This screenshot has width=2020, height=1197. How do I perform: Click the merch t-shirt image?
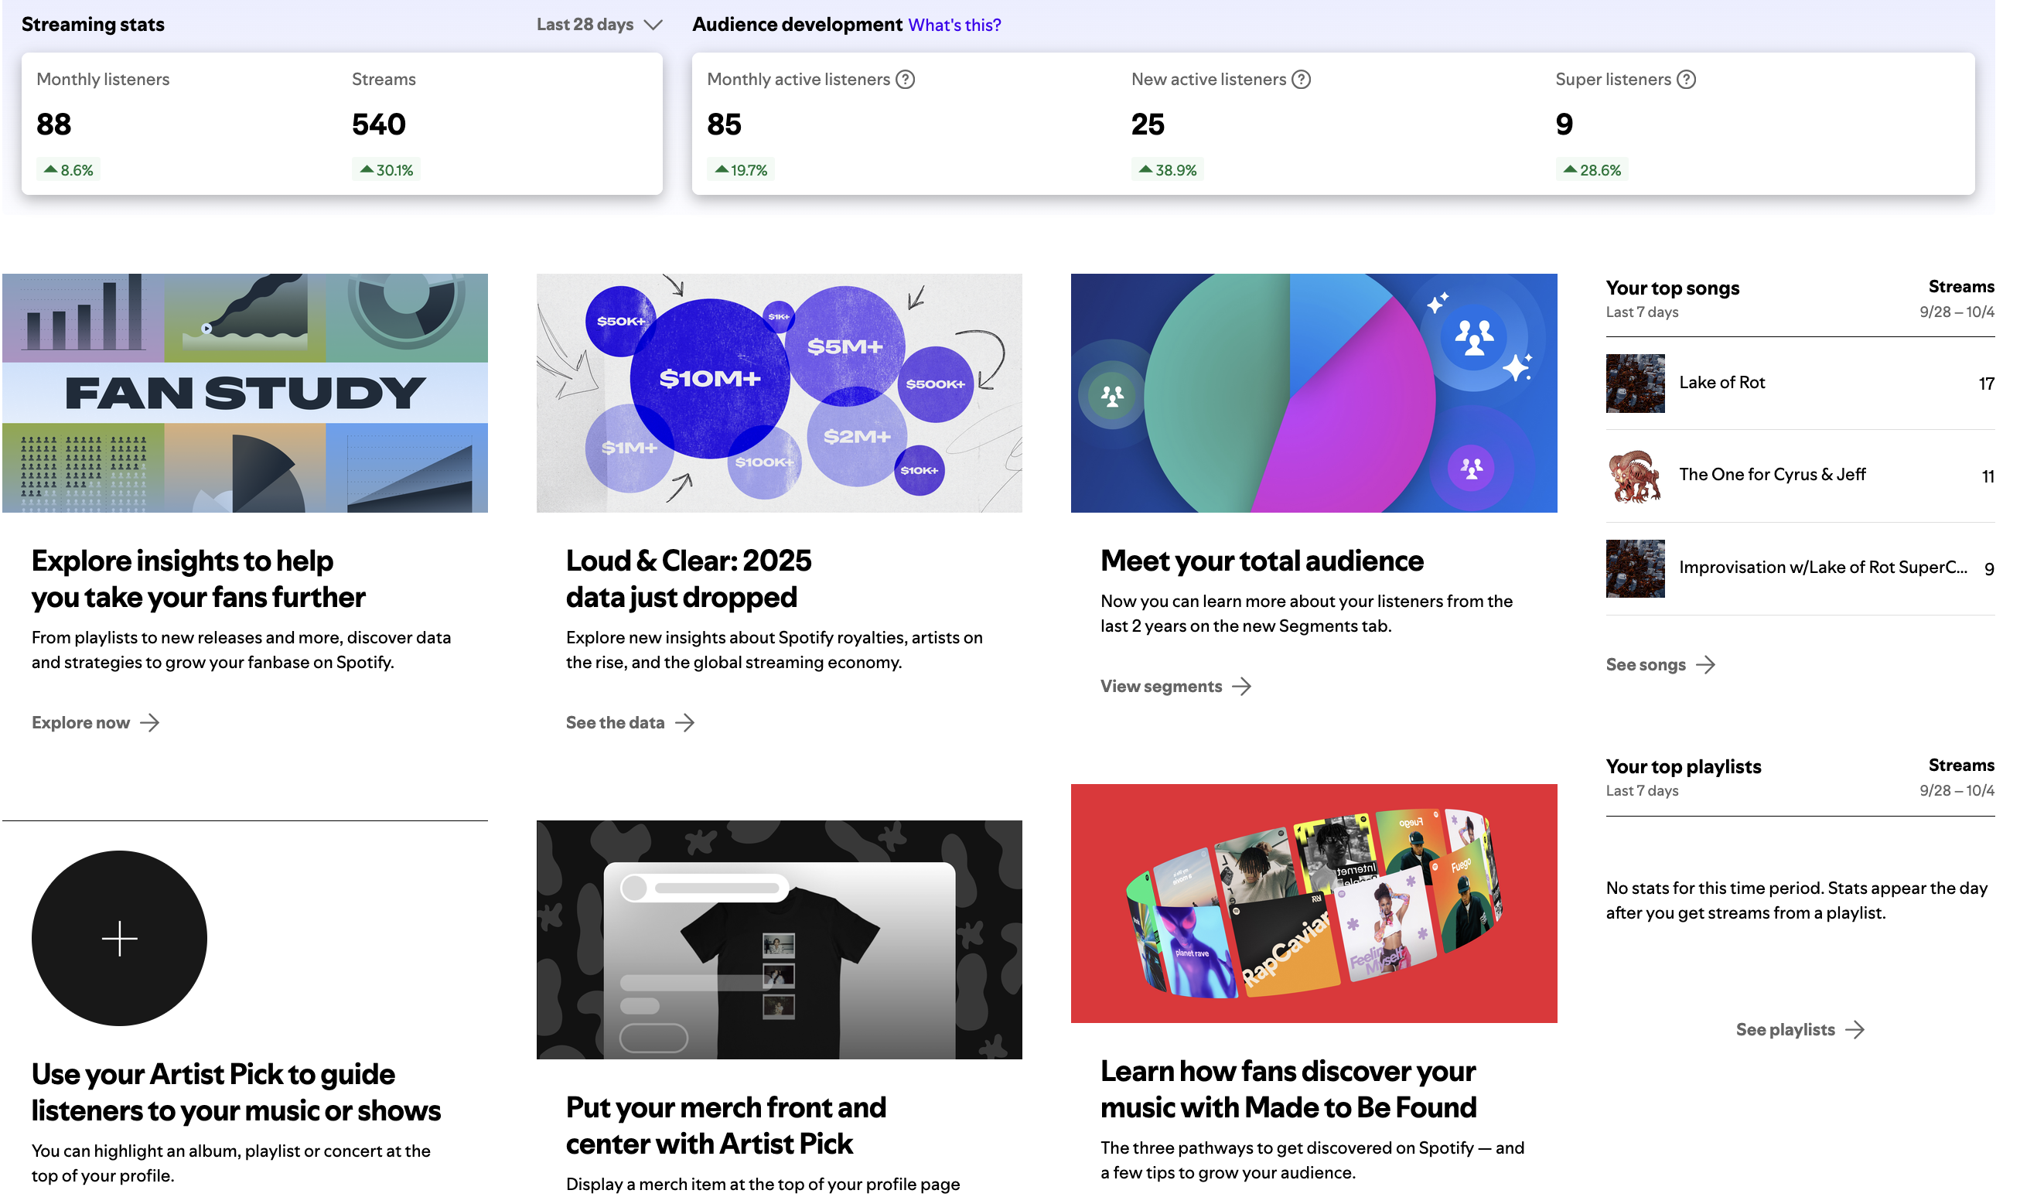(780, 940)
